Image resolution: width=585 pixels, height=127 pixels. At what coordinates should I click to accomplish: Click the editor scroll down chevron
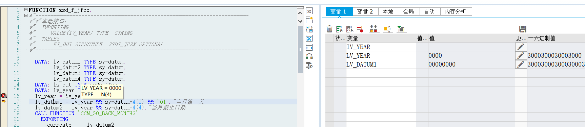300,21
